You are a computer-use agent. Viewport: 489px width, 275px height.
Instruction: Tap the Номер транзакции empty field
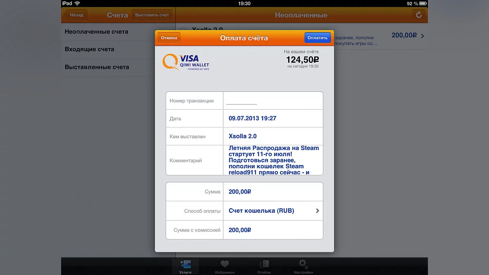273,101
